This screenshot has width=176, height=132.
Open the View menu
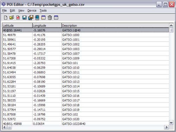[21, 11]
